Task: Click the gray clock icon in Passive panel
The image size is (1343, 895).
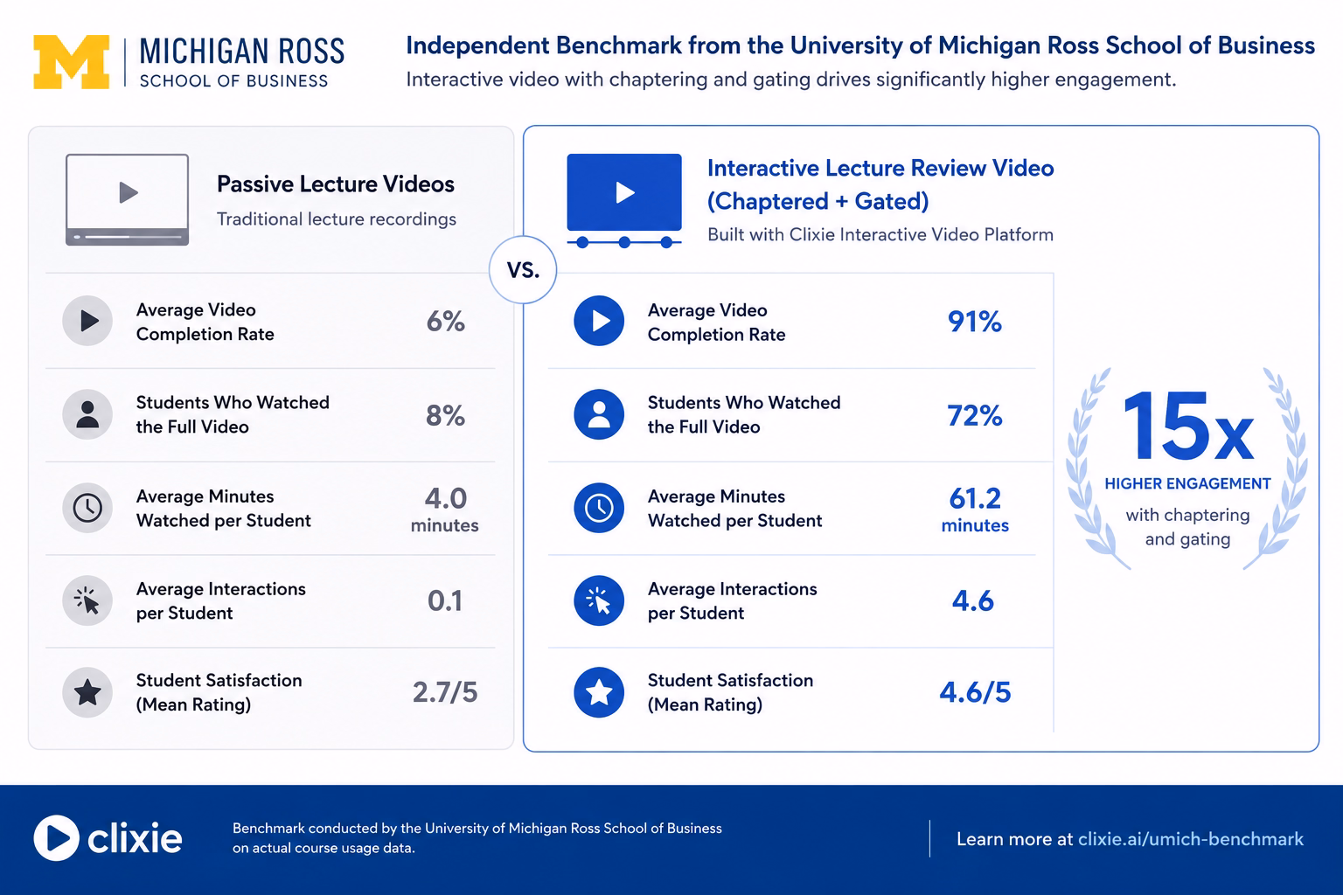Action: (87, 508)
